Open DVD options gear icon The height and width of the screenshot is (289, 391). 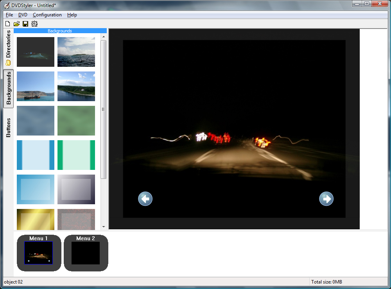(34, 24)
